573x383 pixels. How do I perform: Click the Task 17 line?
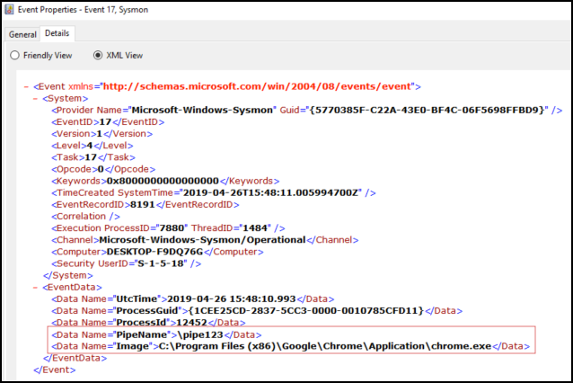point(93,157)
